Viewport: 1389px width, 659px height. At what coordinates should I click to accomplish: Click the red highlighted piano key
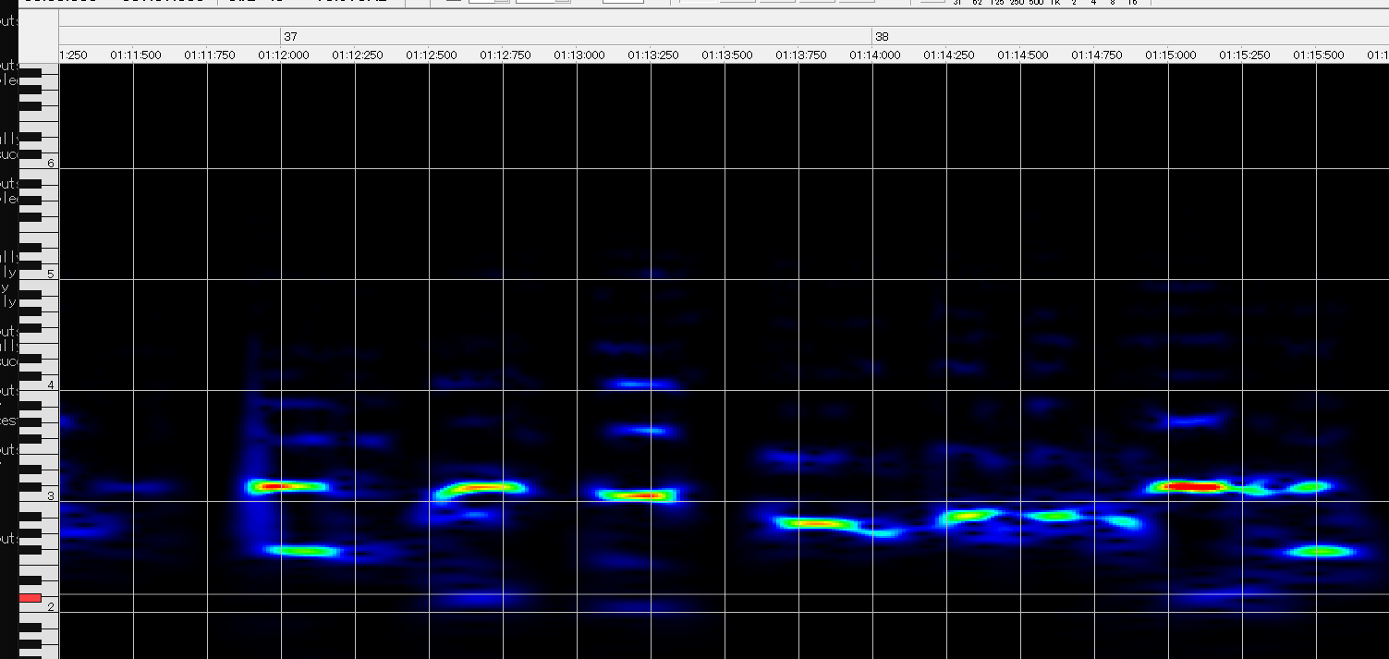coord(30,598)
